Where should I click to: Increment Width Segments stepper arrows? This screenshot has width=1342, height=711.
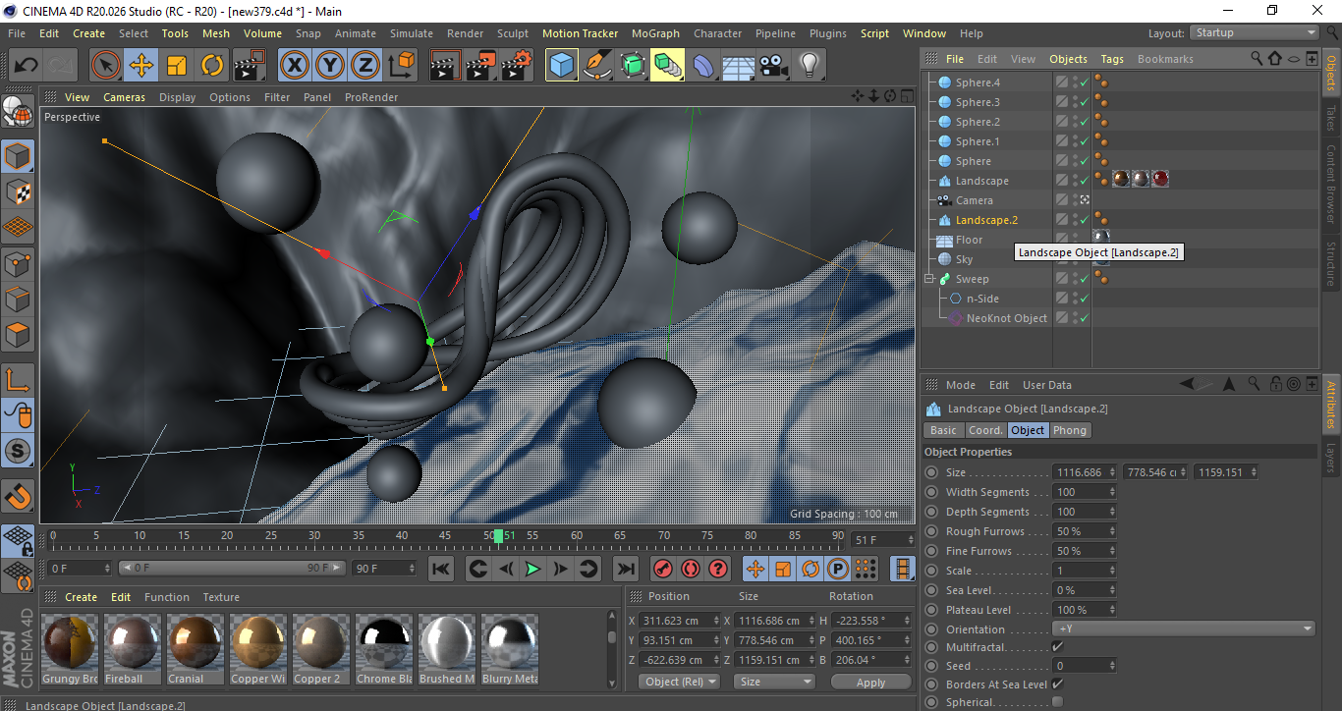(1112, 492)
